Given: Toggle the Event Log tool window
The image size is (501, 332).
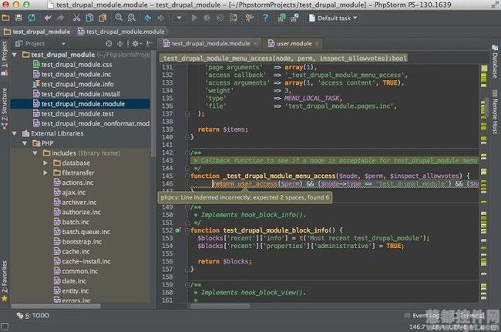Looking at the screenshot, I should coord(422,315).
